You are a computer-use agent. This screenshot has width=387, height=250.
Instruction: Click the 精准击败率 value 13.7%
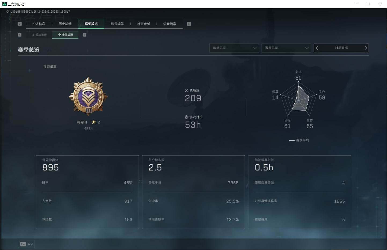click(x=232, y=220)
